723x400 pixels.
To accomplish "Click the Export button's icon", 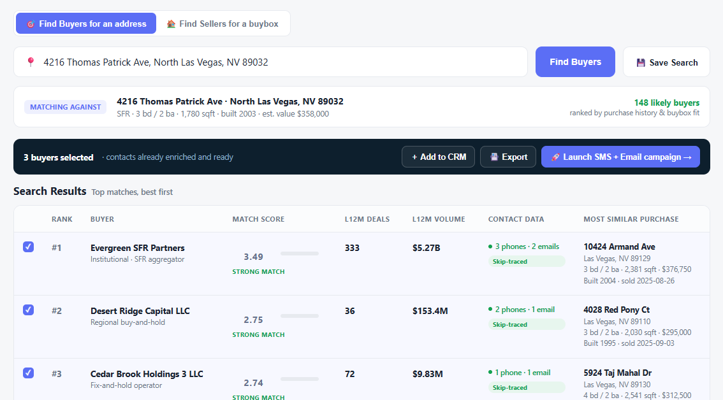I will [494, 157].
